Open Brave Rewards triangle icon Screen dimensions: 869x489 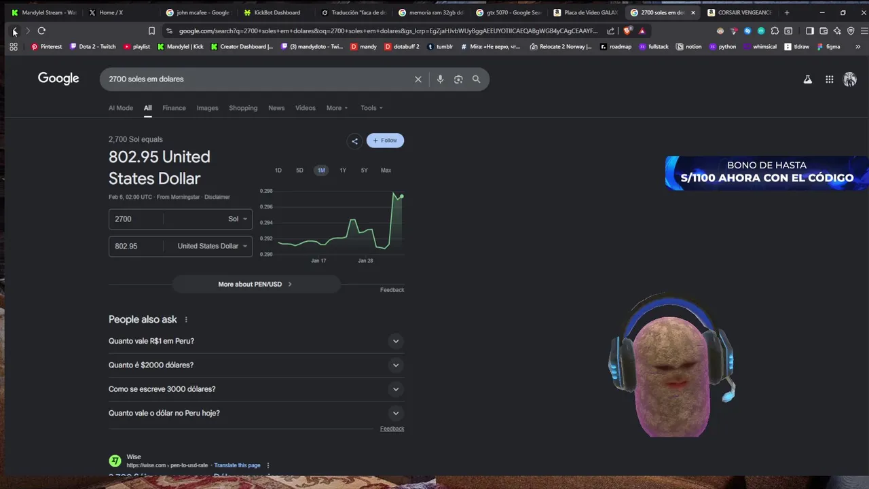[642, 31]
